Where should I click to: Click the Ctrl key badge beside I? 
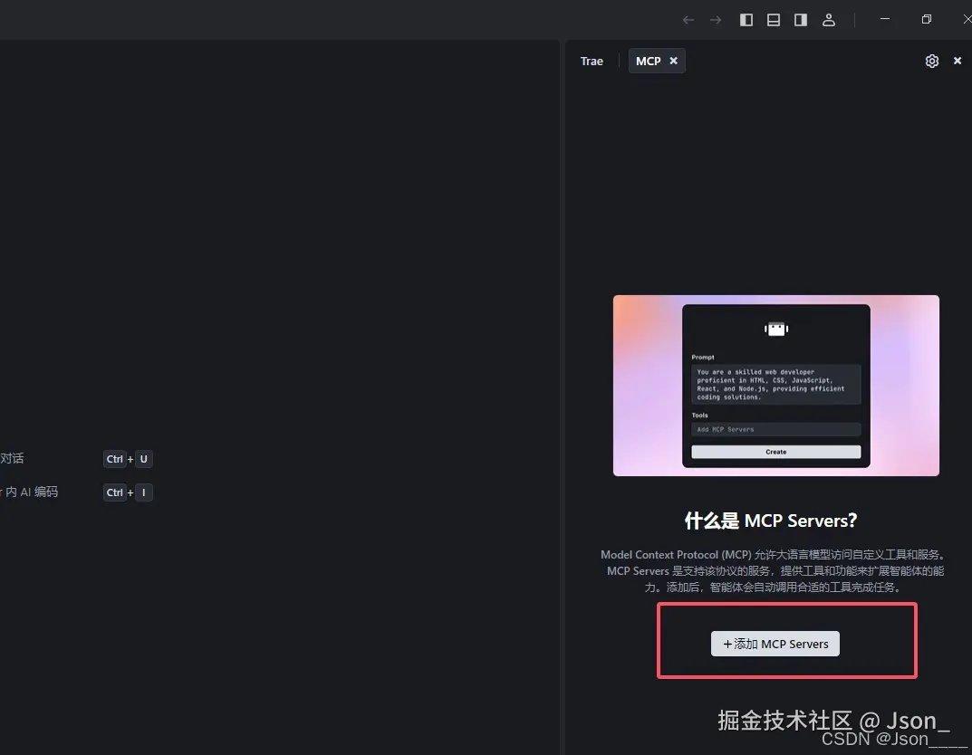[x=115, y=492]
